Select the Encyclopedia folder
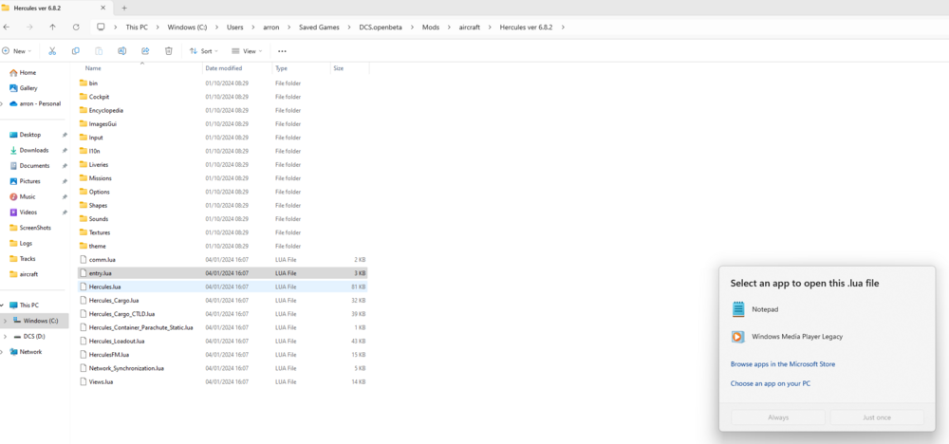This screenshot has height=444, width=949. (x=223, y=111)
